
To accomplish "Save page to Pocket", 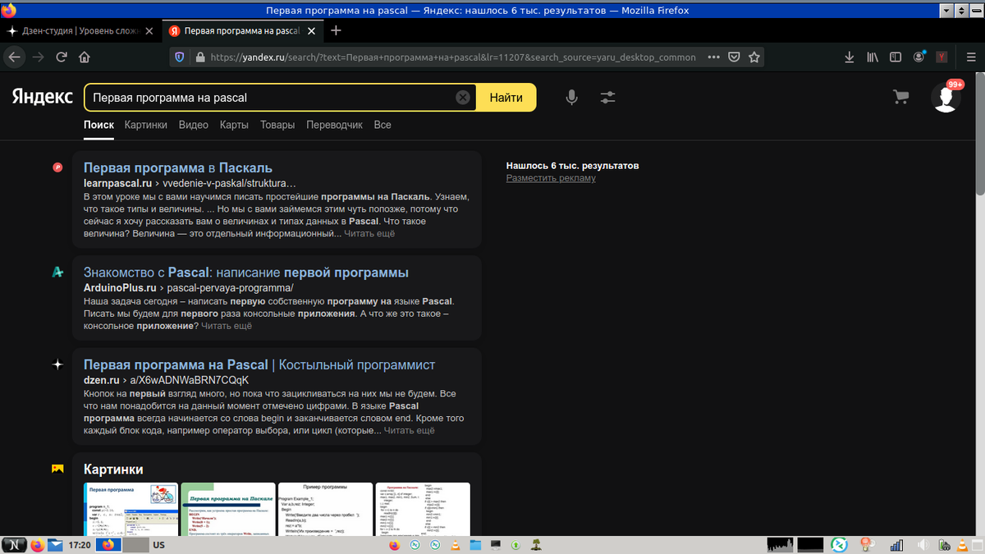I will tap(735, 57).
